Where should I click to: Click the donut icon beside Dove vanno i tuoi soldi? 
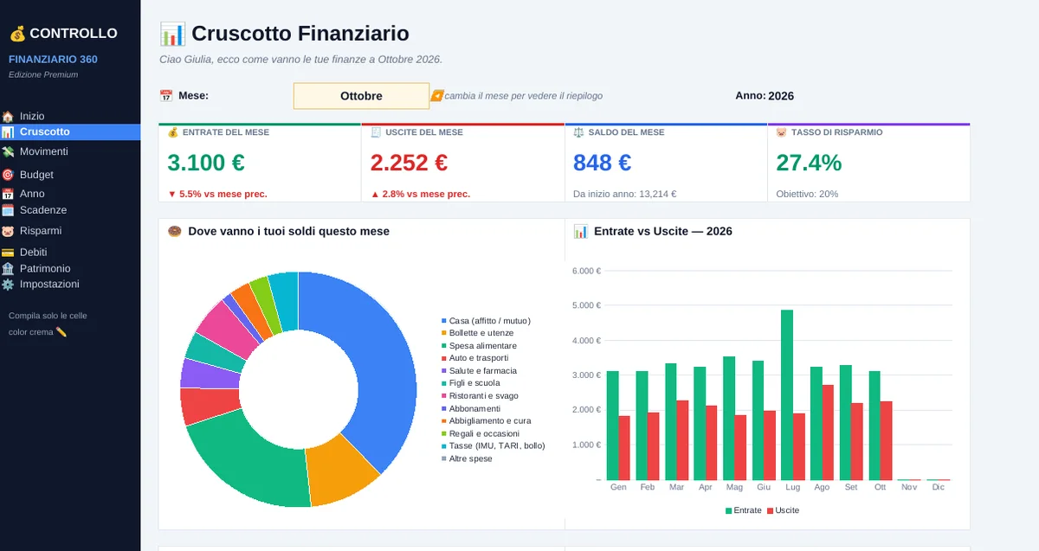[x=174, y=232]
